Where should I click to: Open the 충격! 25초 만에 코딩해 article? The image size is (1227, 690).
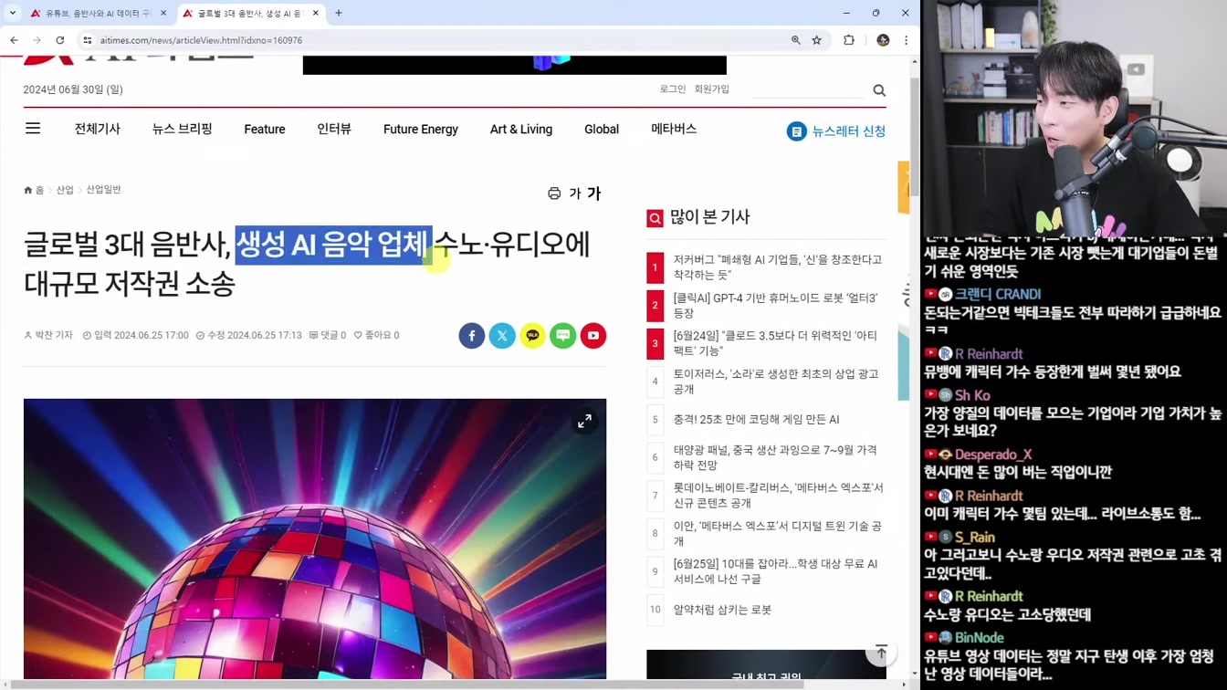tap(756, 420)
